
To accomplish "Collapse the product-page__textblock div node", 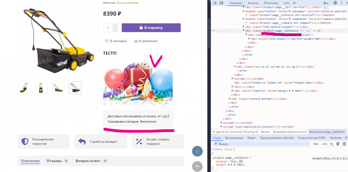I will (244, 31).
